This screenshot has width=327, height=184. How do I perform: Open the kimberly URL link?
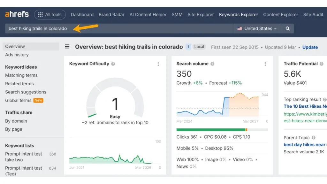[305, 117]
